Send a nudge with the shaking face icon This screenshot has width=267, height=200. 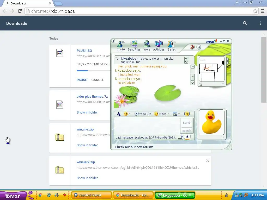point(187,114)
